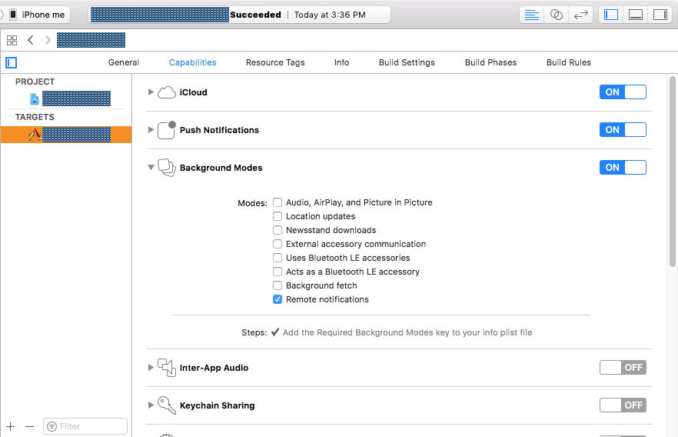Screen dimensions: 678x437
Task: Hide the navigator panel
Action: 611,15
